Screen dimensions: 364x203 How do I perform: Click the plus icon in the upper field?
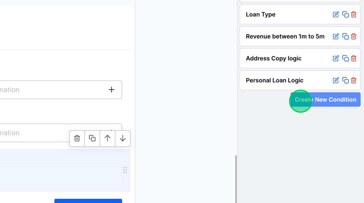pyautogui.click(x=111, y=90)
